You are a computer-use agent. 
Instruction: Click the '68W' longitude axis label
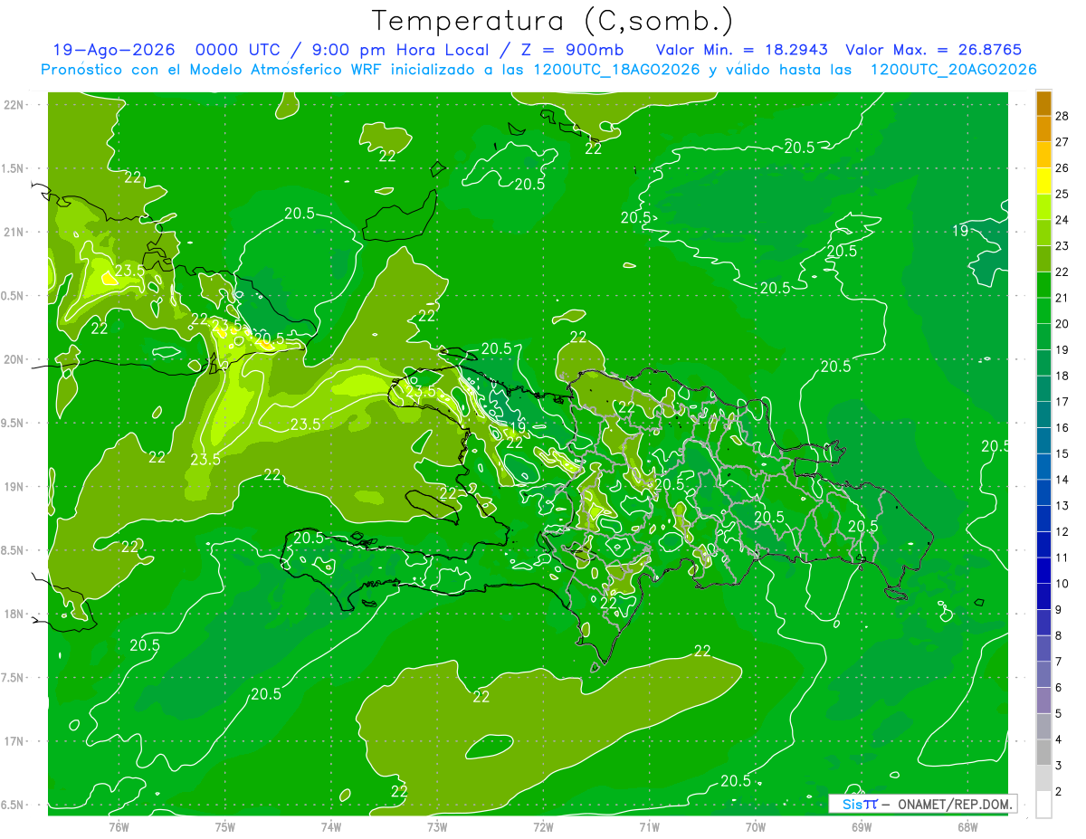(967, 827)
